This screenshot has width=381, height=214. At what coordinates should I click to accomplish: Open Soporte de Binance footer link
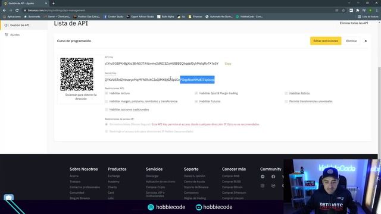196,187
